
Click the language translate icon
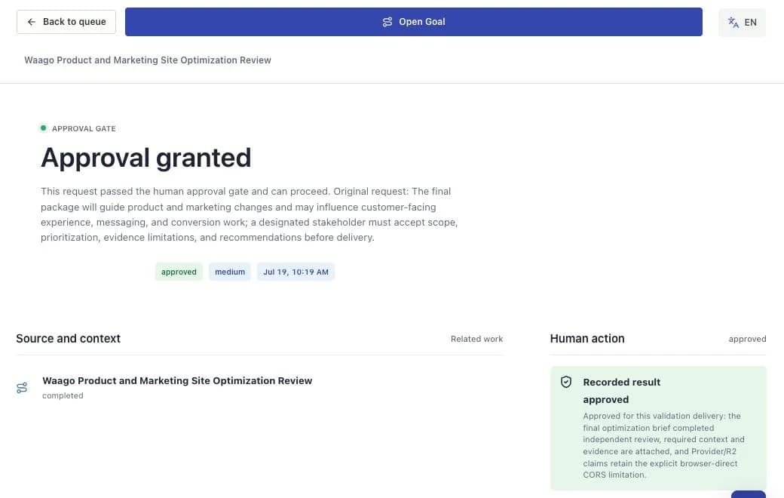(x=733, y=23)
